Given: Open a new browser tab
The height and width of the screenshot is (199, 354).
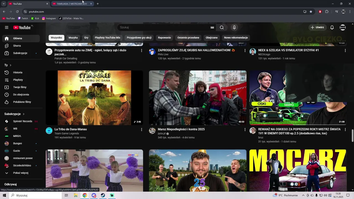Looking at the screenshot, I should coord(98,4).
